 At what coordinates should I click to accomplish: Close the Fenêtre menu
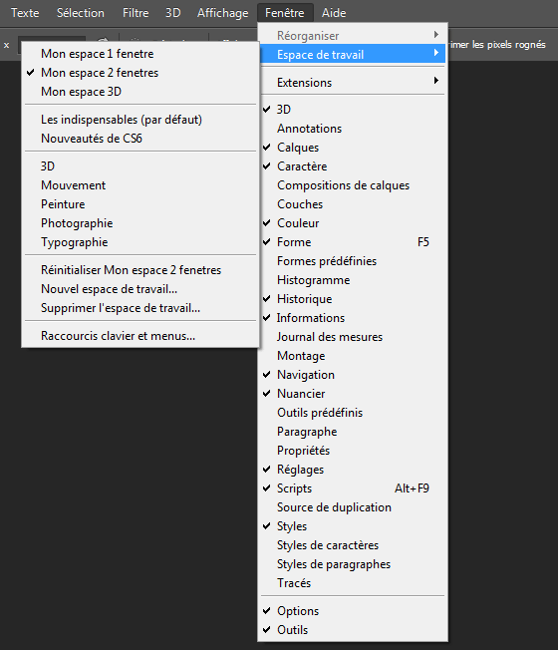pyautogui.click(x=285, y=13)
